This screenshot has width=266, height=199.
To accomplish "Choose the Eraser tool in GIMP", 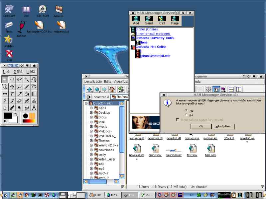I will pyautogui.click(x=19, y=101).
